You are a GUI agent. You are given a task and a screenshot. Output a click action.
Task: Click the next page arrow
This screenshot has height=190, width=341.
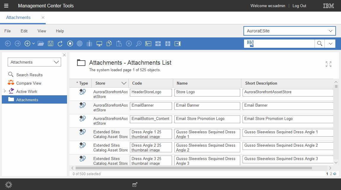[335, 174]
